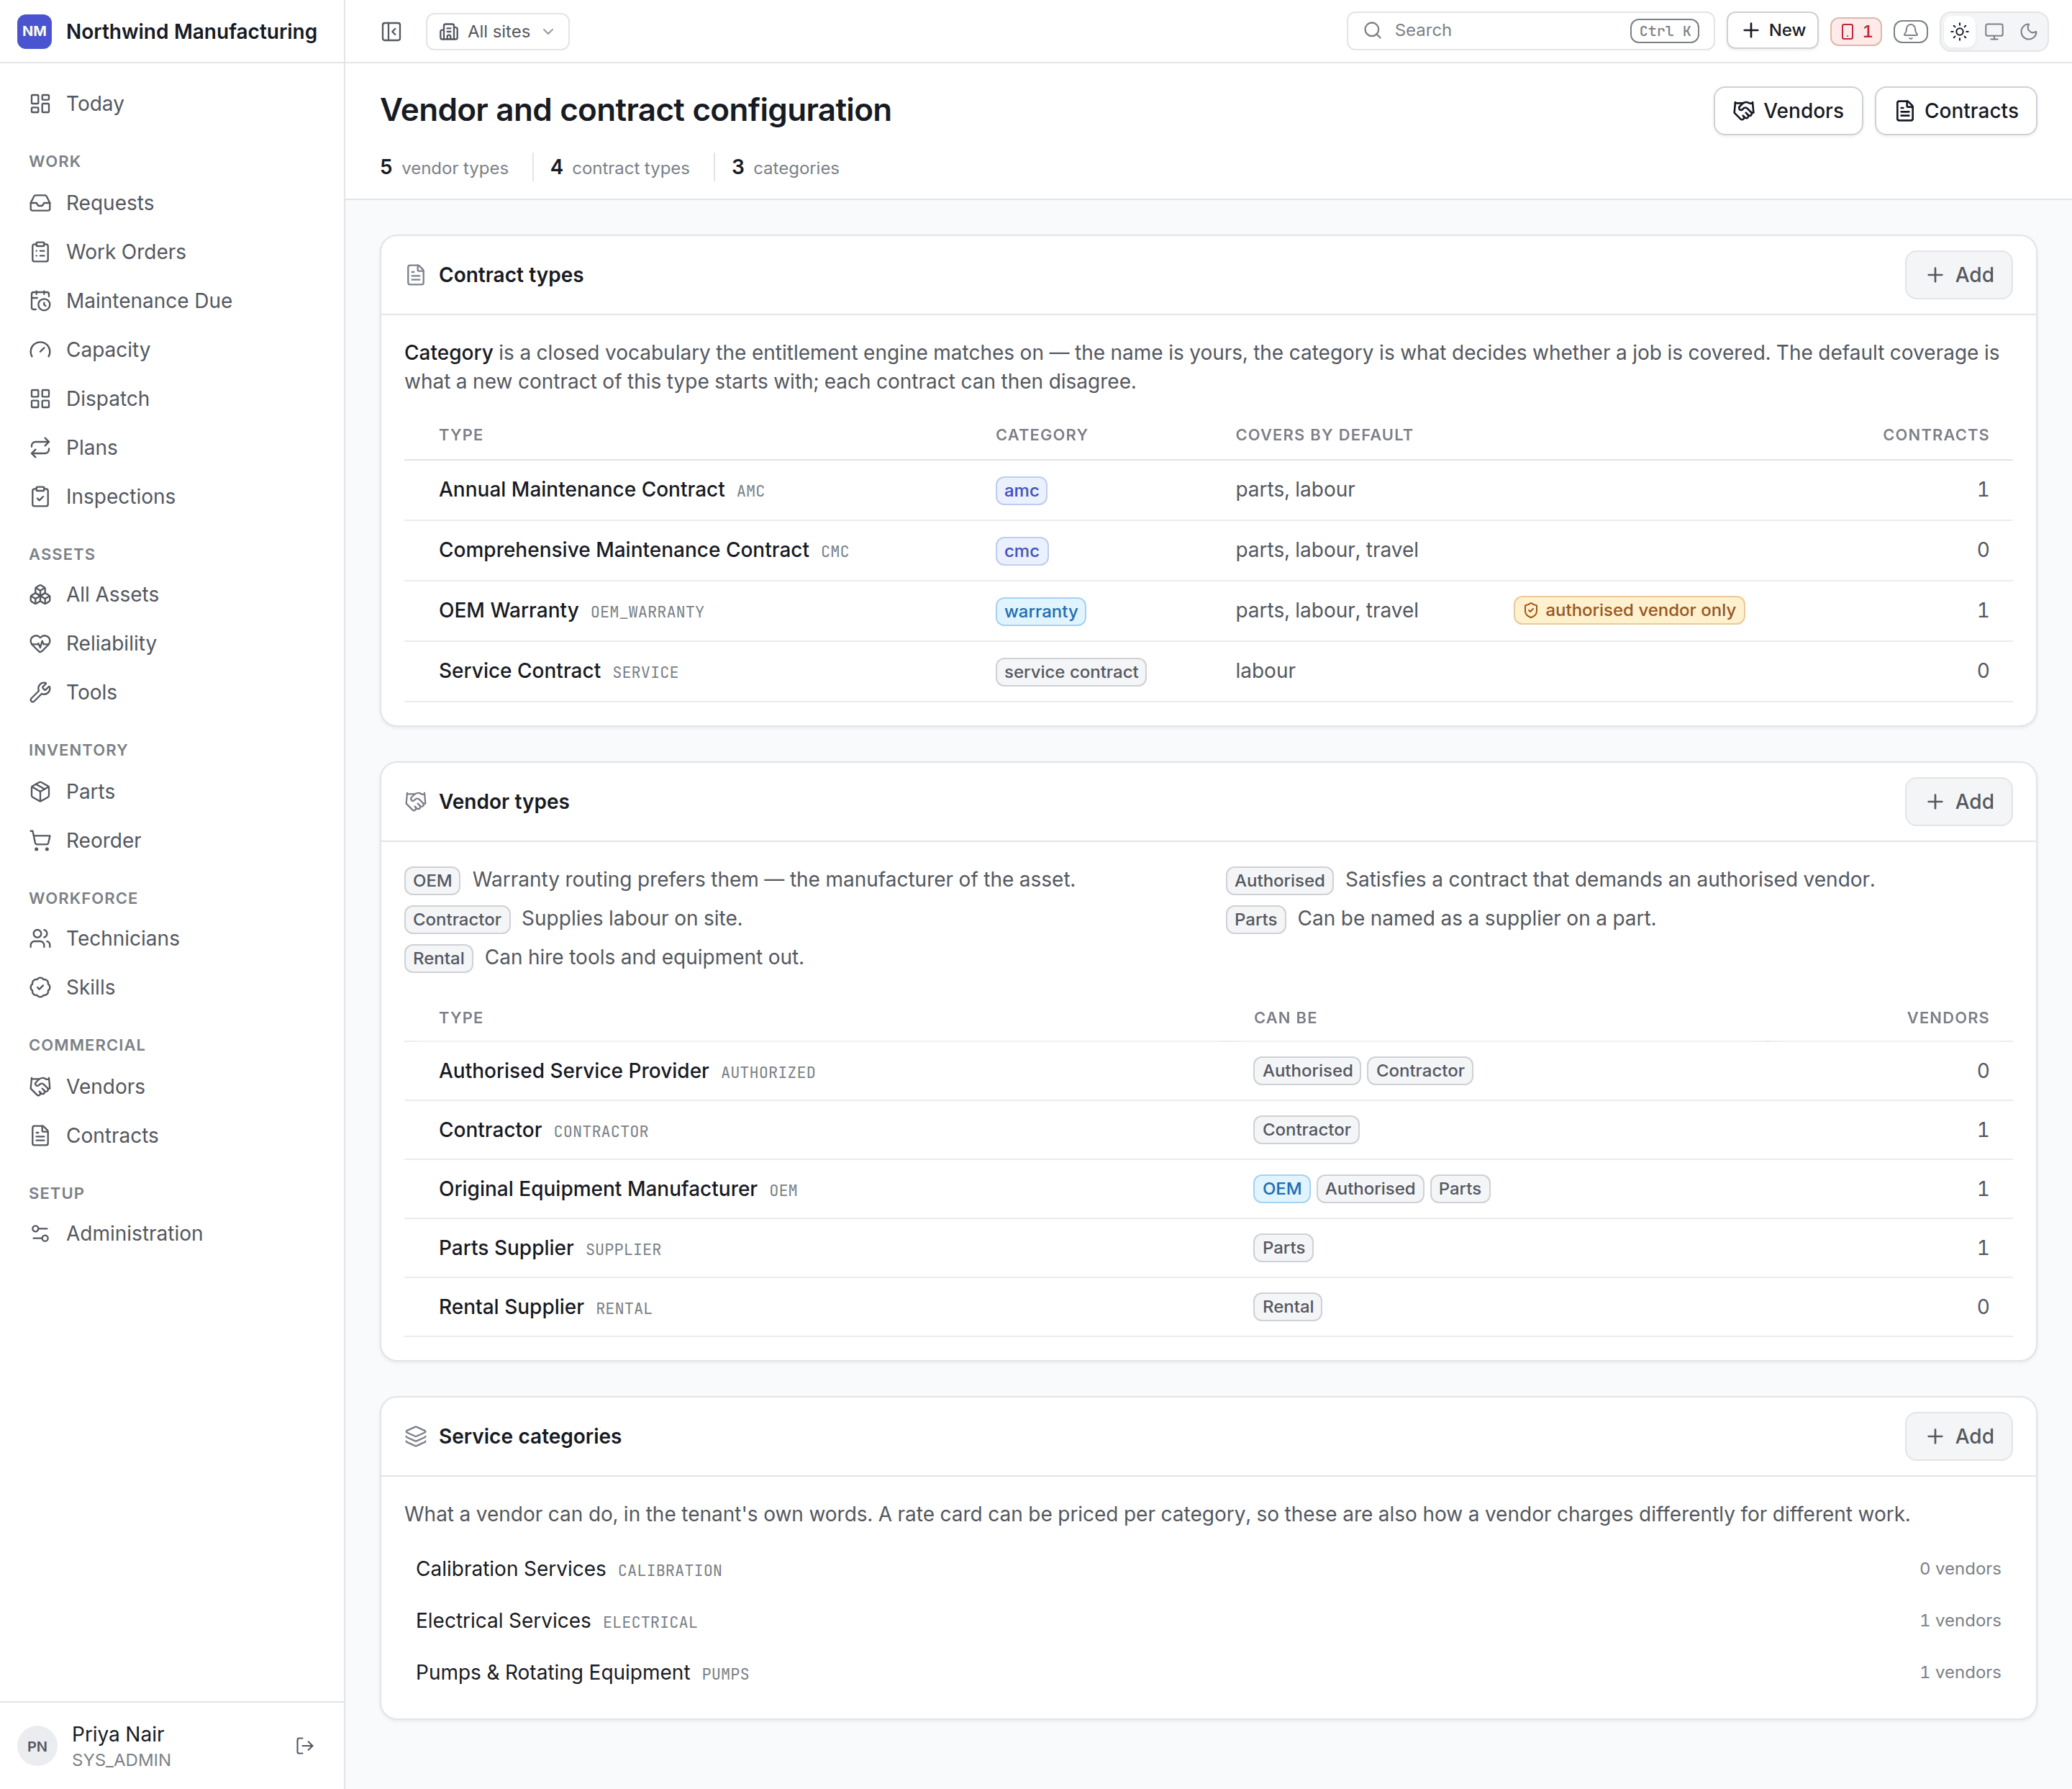Click the cmc category tag

point(1021,551)
